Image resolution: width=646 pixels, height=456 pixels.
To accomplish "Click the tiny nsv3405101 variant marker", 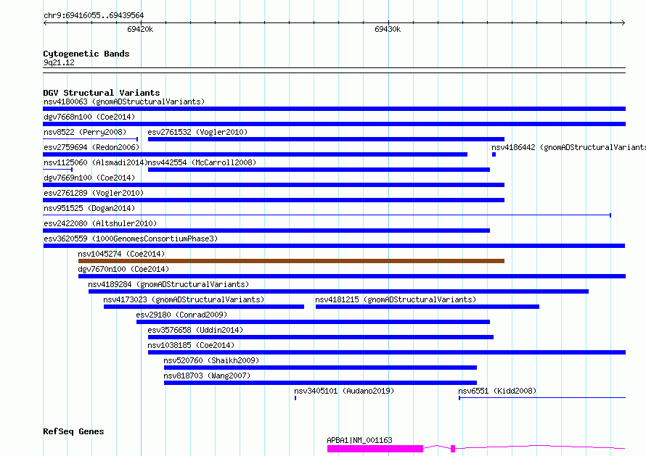I will pyautogui.click(x=295, y=398).
